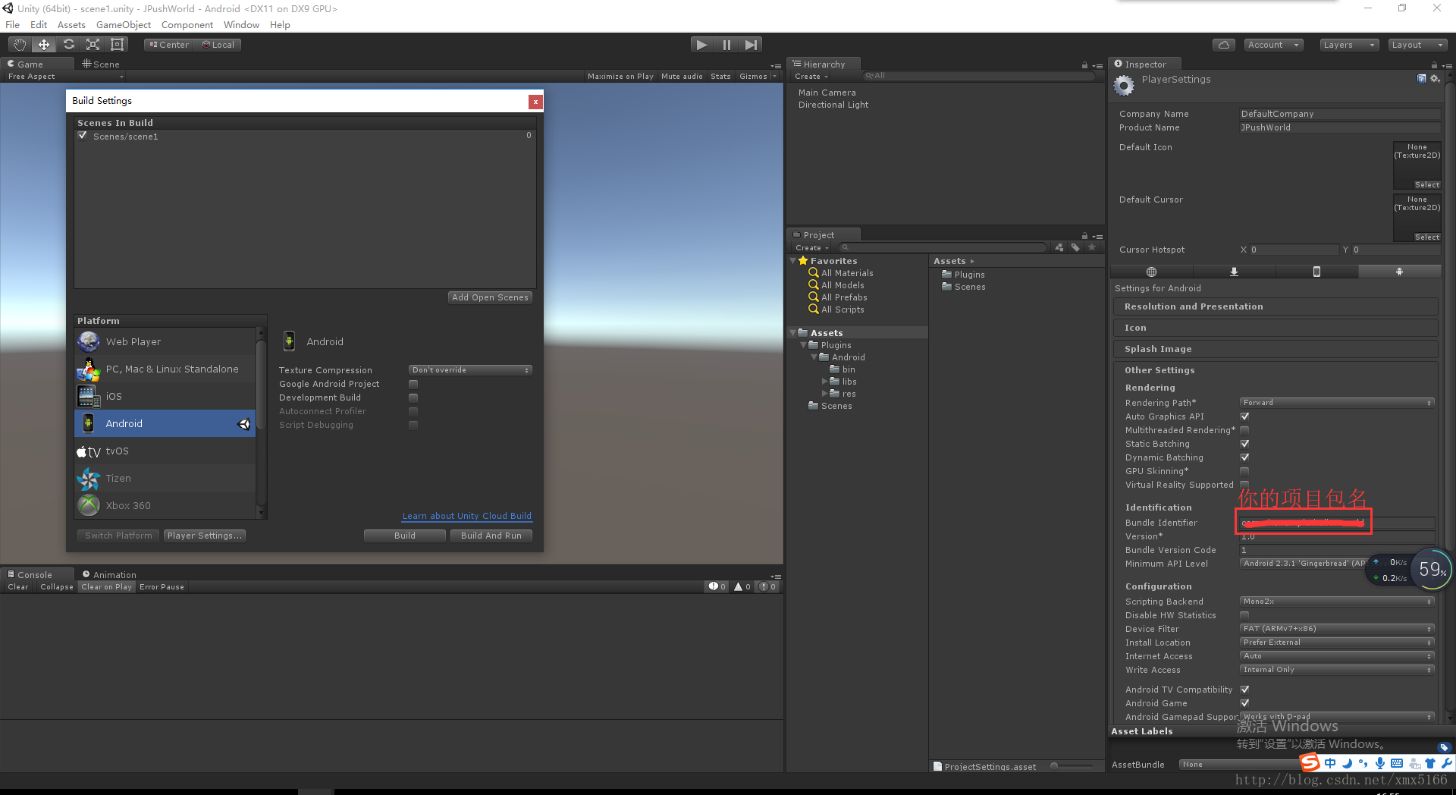
Task: Toggle the Android TV Compatibility checkbox
Action: (x=1244, y=690)
